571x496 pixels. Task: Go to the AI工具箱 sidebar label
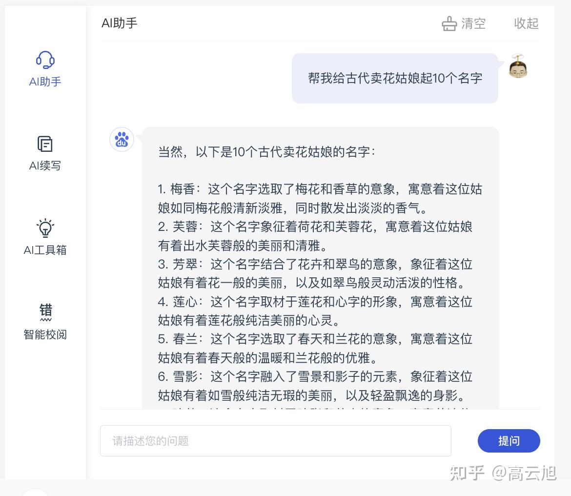click(x=45, y=250)
